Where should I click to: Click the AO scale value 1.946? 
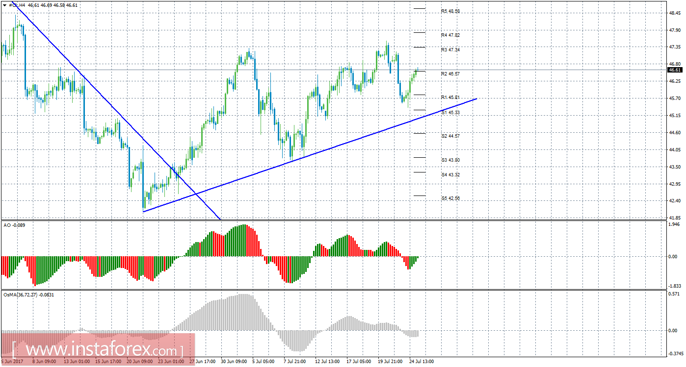(675, 224)
